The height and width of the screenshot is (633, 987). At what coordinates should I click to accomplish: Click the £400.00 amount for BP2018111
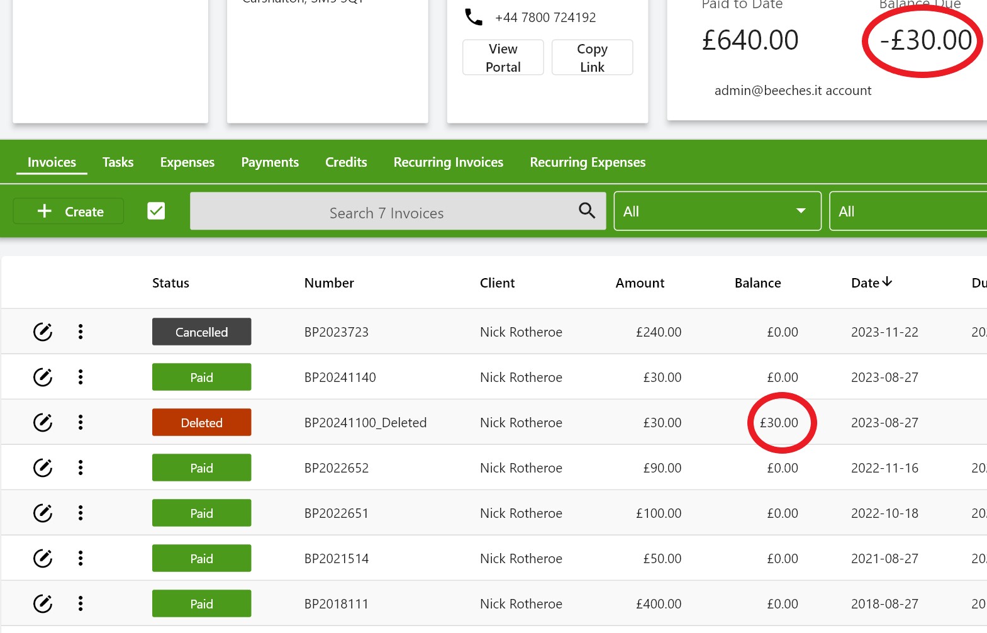click(x=659, y=604)
